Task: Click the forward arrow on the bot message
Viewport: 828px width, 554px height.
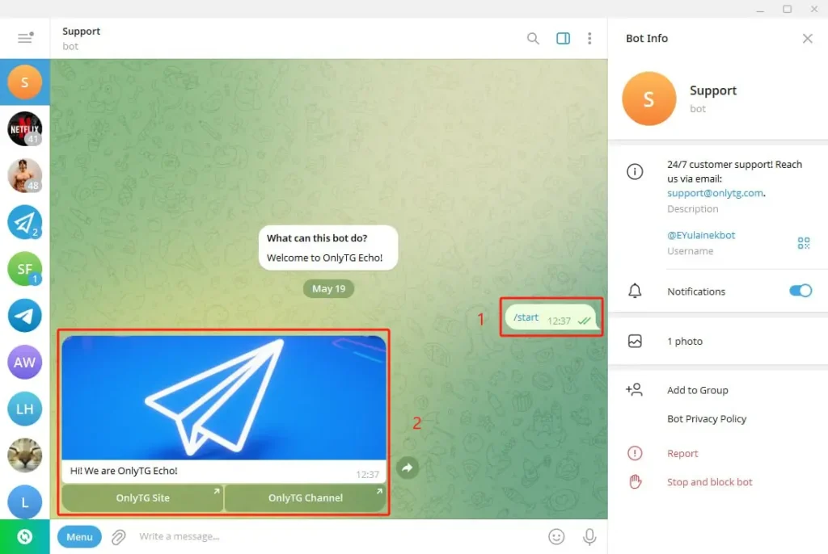Action: coord(408,468)
